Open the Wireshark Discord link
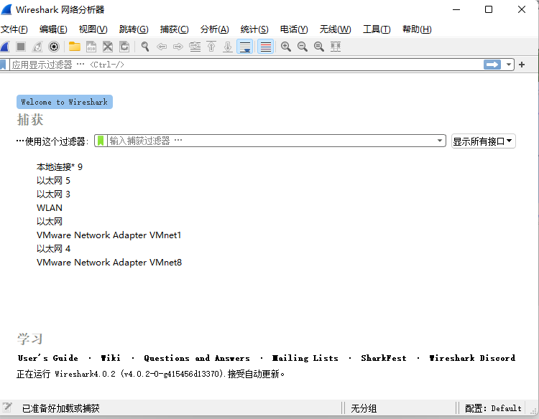Viewport: 539px width, 419px height. (472, 358)
